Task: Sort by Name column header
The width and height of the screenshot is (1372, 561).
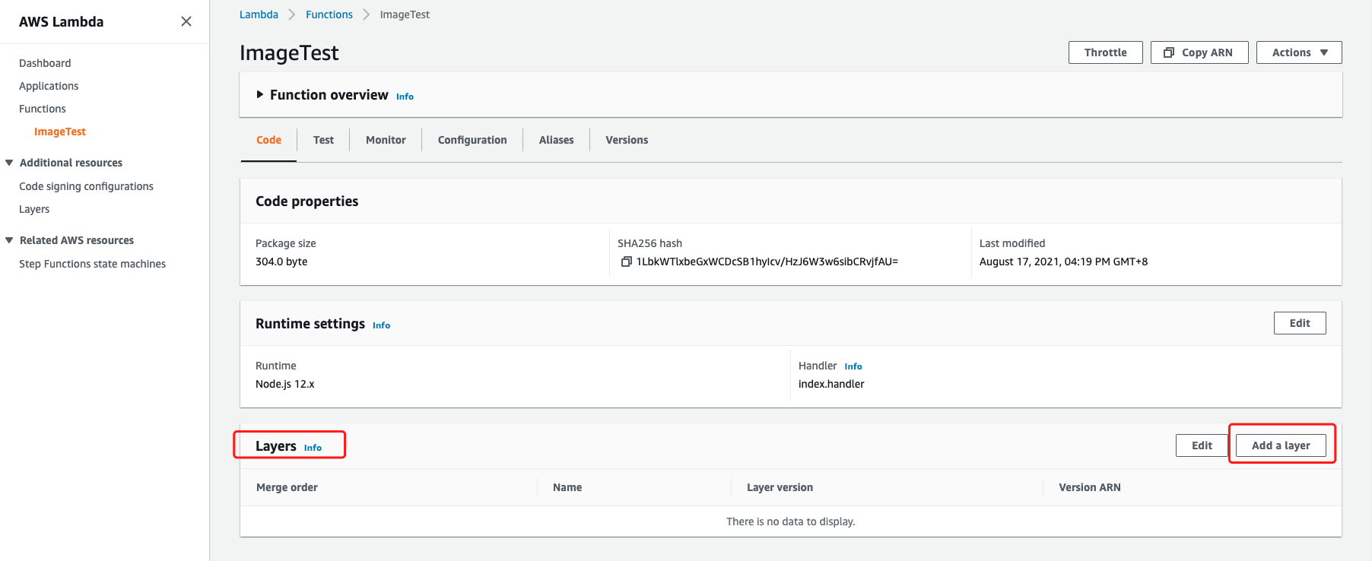Action: 567,487
